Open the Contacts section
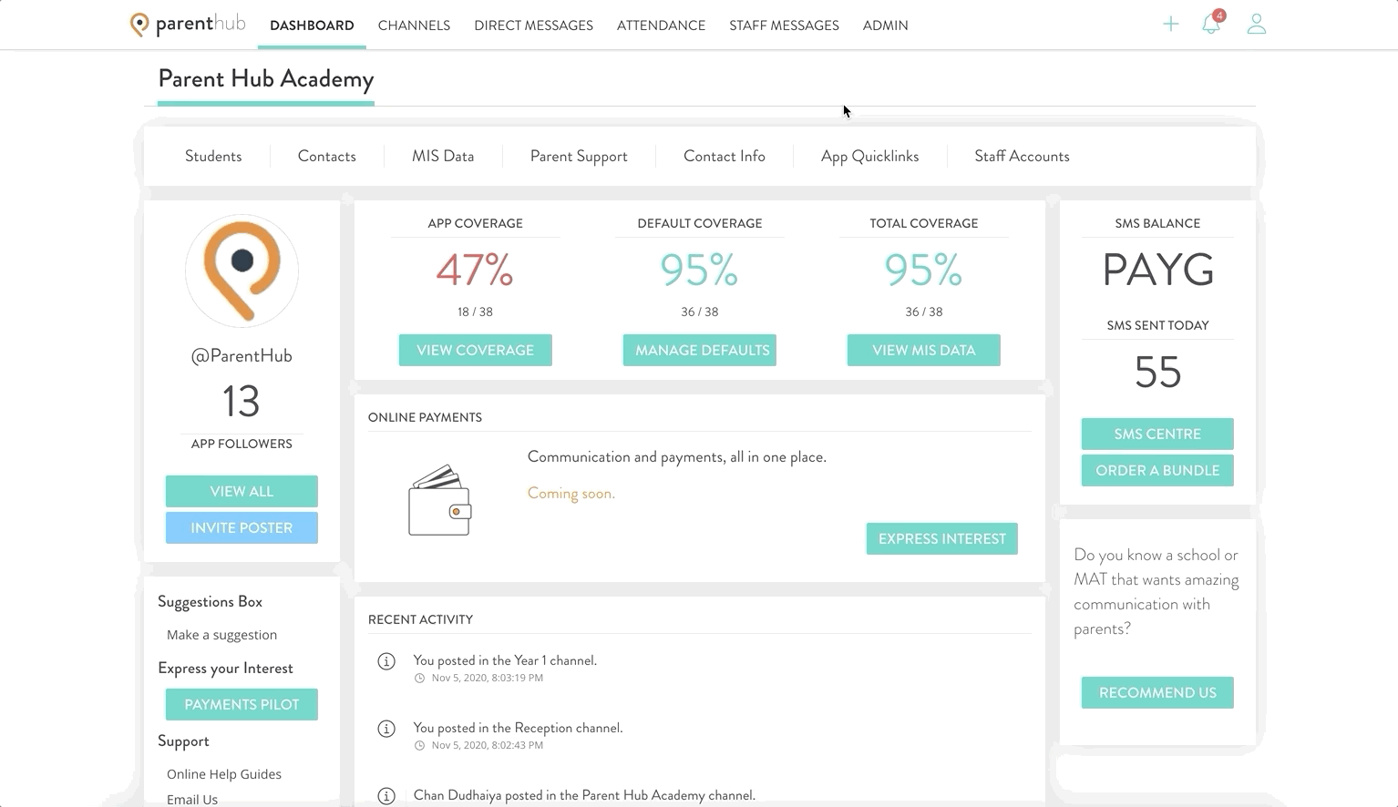This screenshot has width=1398, height=807. pos(327,157)
